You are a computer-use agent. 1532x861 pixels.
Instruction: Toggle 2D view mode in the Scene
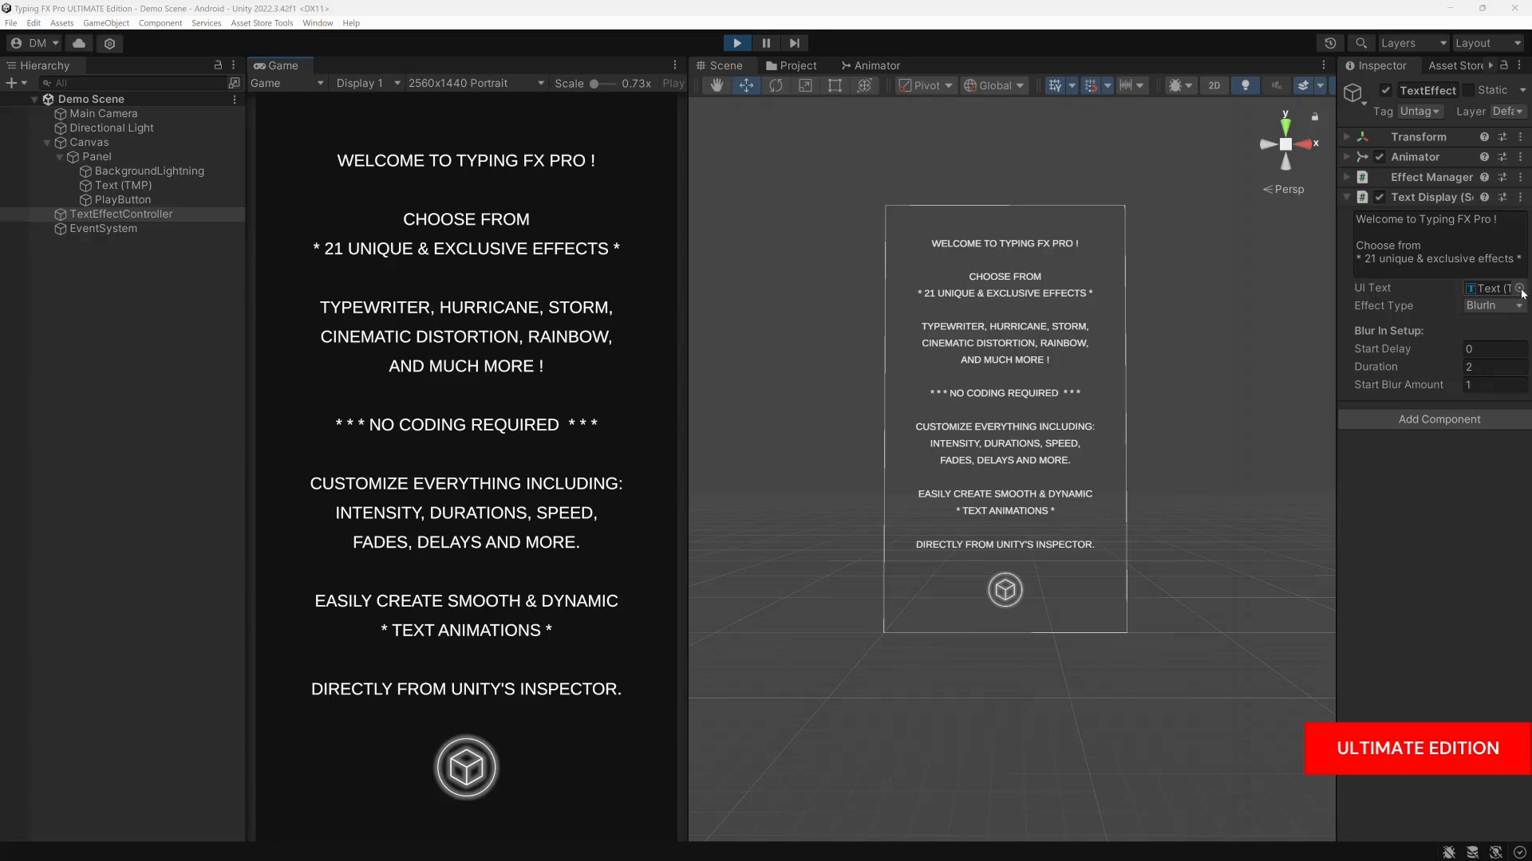pos(1214,85)
